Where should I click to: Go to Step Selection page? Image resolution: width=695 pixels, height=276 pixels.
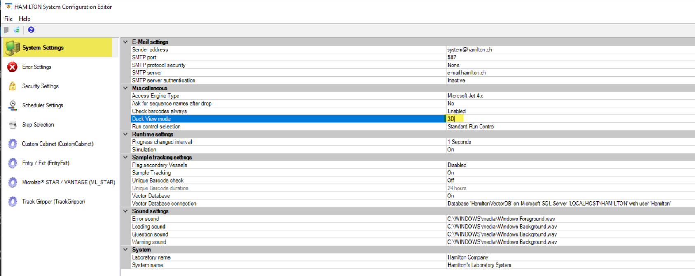38,125
